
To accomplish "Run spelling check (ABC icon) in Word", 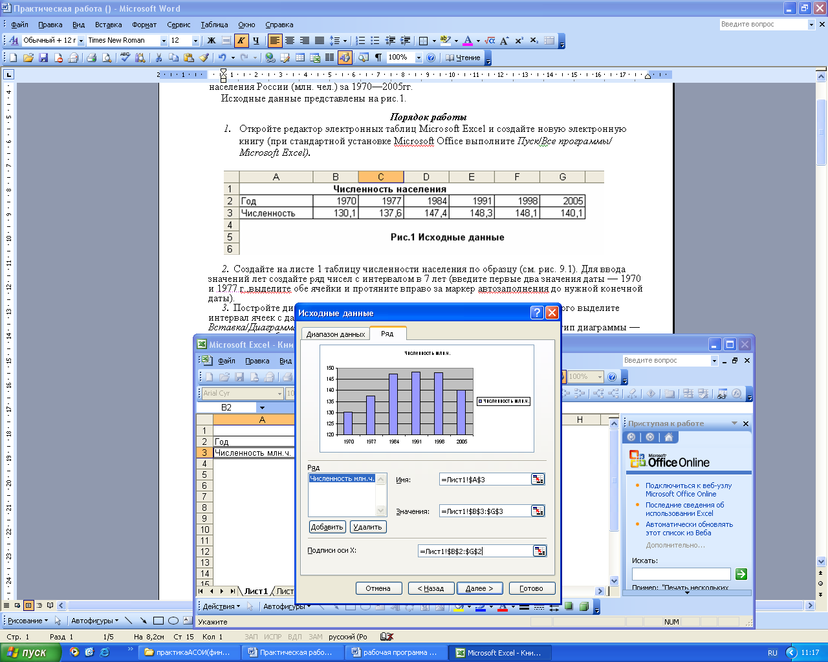I will 125,58.
